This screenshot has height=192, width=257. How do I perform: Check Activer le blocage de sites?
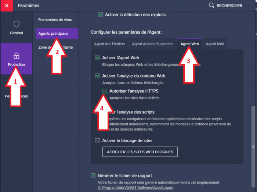[x=97, y=140]
